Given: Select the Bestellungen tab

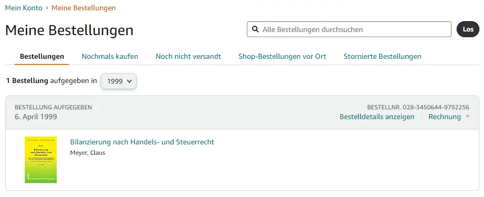Looking at the screenshot, I should [x=42, y=57].
